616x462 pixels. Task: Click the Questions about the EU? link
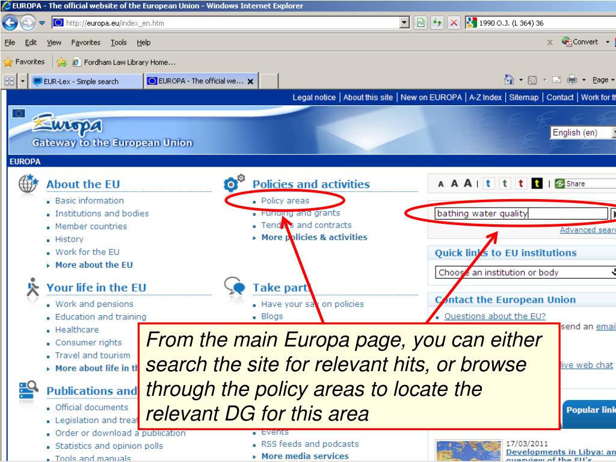[494, 316]
